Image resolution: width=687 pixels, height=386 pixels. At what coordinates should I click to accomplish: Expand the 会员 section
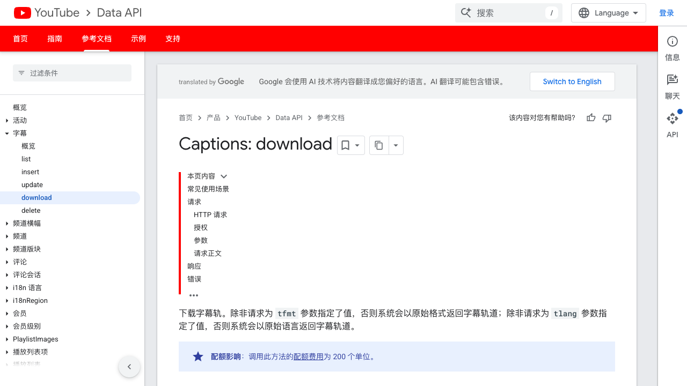point(7,314)
